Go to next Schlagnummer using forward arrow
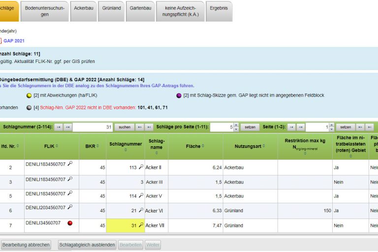Viewport: 378px width, 252px height. pos(140,127)
